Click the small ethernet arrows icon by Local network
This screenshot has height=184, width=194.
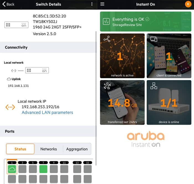click(x=14, y=70)
